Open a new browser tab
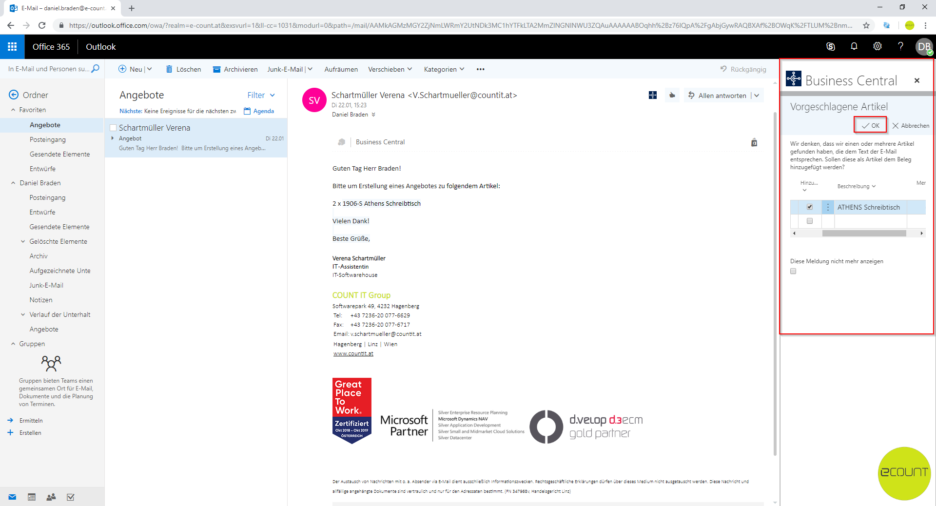The image size is (936, 506). (132, 8)
